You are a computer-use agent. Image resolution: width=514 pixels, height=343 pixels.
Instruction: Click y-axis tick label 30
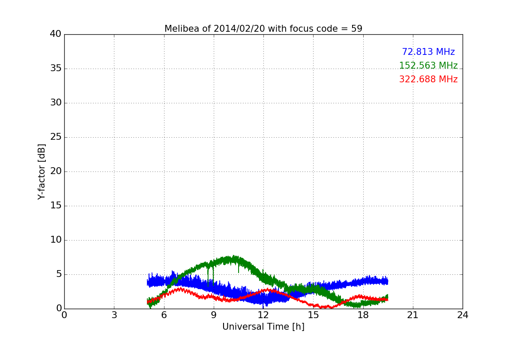click(x=56, y=103)
